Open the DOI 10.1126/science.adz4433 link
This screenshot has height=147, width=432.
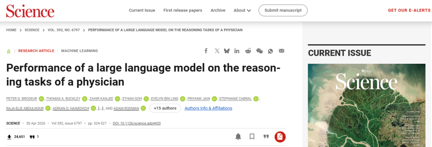pyautogui.click(x=137, y=123)
